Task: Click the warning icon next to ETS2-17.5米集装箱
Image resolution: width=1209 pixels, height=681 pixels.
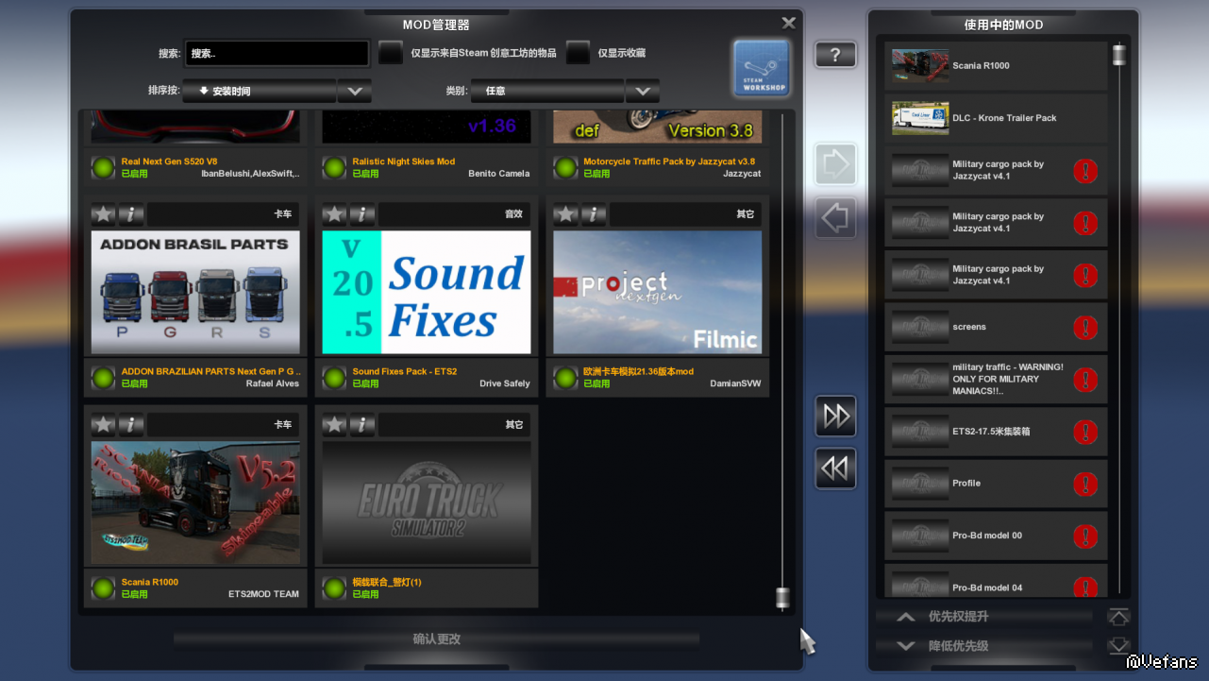Action: (1085, 432)
